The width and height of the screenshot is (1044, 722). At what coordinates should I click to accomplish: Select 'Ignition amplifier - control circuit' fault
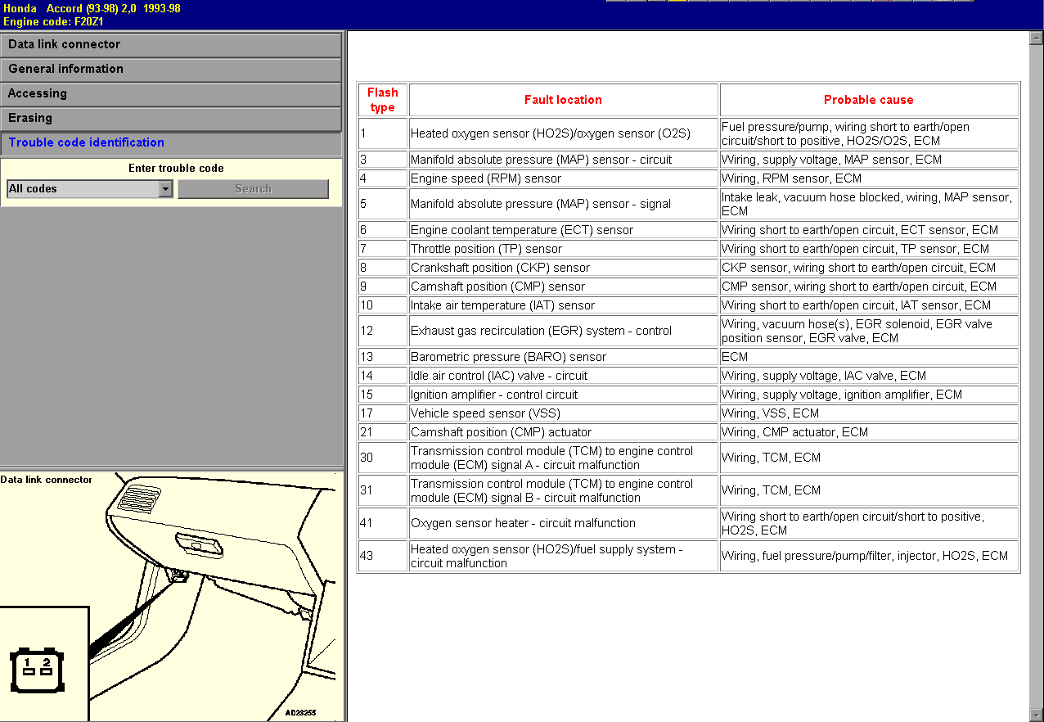(494, 395)
